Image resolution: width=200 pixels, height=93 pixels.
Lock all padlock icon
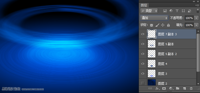(168, 25)
